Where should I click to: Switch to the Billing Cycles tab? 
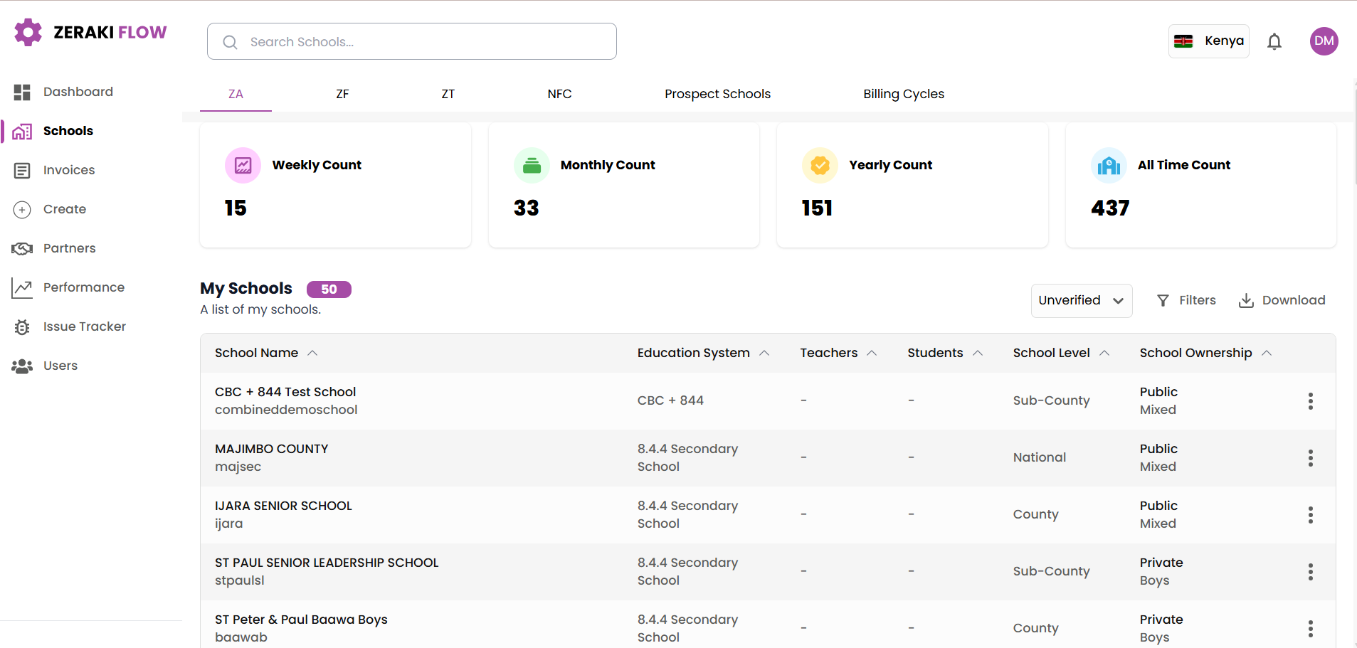[x=904, y=94]
